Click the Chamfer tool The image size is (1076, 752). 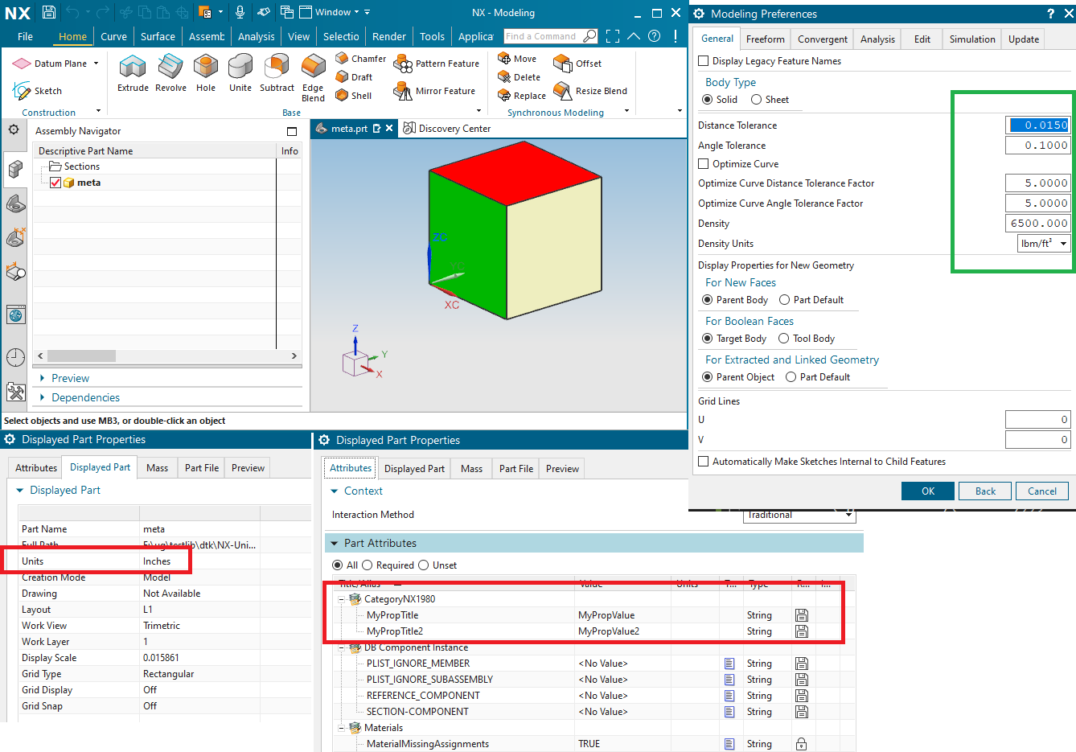coord(360,59)
